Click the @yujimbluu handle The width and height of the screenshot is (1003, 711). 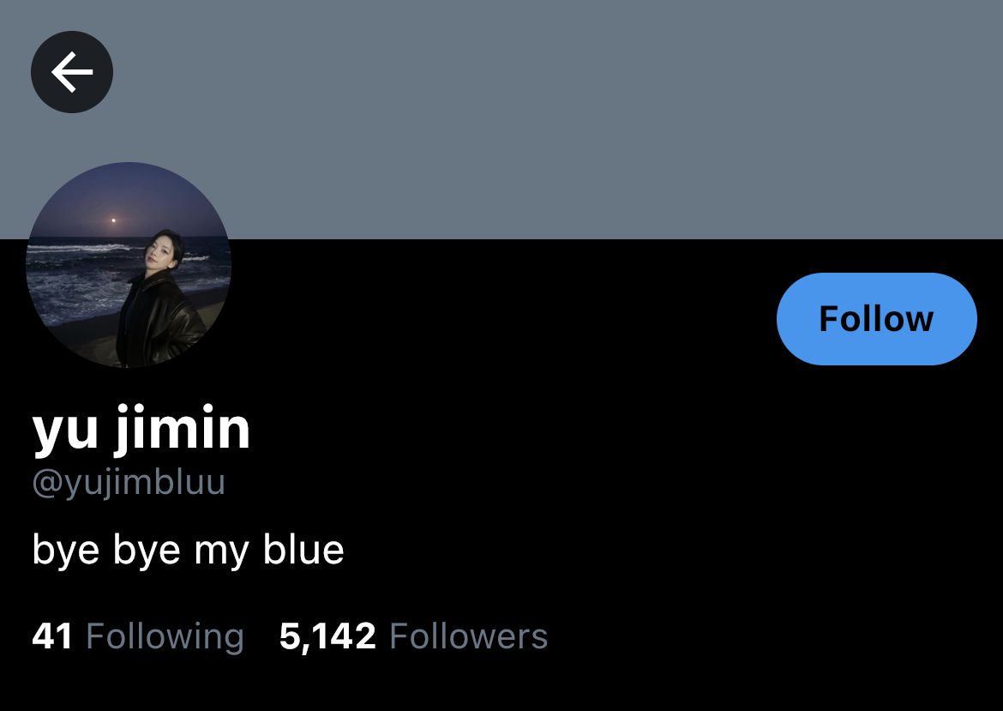point(129,482)
